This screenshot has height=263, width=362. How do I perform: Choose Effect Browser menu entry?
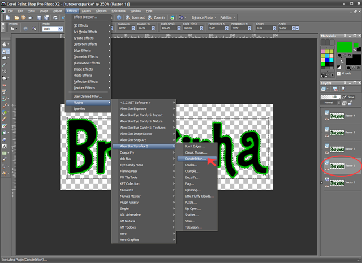click(85, 17)
